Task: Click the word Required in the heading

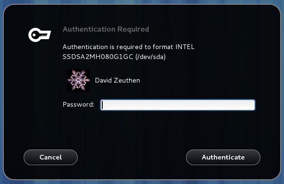Action: 133,29
